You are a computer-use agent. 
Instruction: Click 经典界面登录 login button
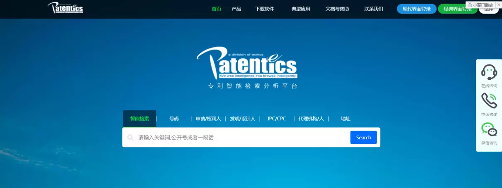458,9
